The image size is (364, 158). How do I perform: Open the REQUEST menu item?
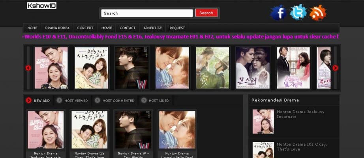click(x=177, y=28)
